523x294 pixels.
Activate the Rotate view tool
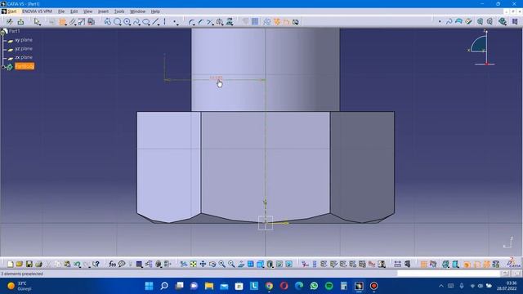(x=212, y=264)
